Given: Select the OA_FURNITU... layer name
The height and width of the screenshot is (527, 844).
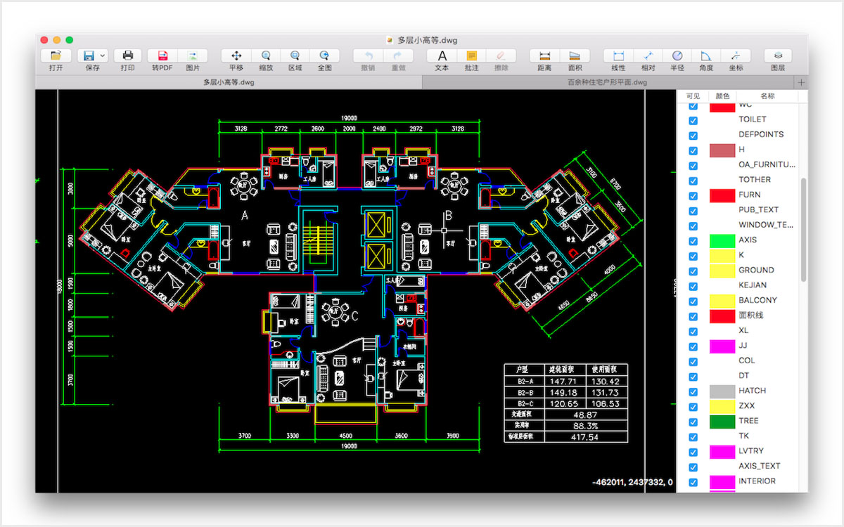Looking at the screenshot, I should [767, 165].
